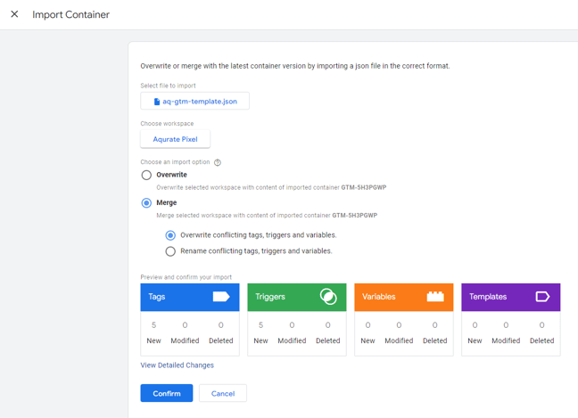Click the Tags label icon
This screenshot has width=578, height=418.
pyautogui.click(x=220, y=297)
